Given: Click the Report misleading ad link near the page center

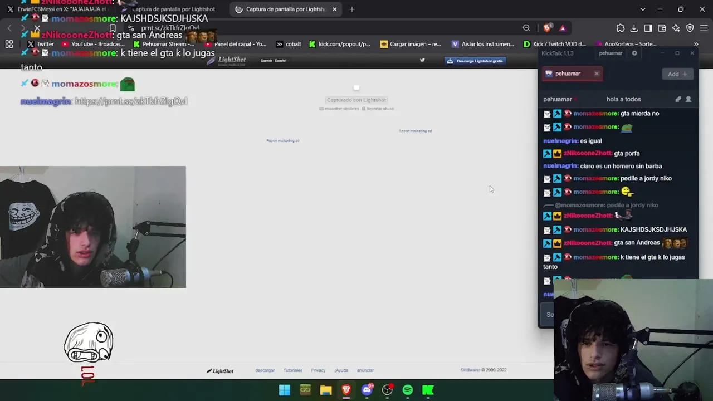Looking at the screenshot, I should (283, 140).
